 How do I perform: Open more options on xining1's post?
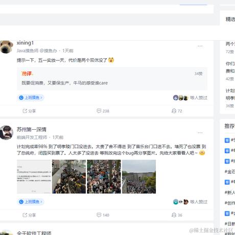click(200, 46)
